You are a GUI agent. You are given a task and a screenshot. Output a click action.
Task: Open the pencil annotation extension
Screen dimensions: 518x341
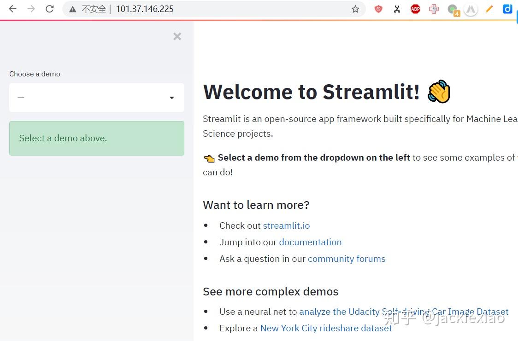(489, 9)
